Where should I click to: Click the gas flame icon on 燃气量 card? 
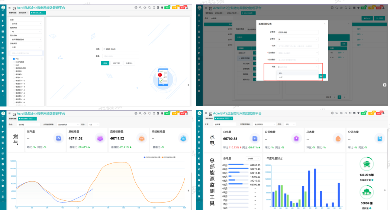coord(58,138)
